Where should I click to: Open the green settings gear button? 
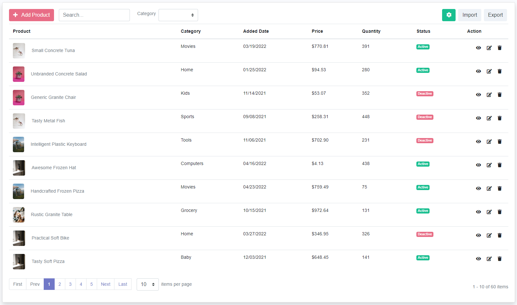pyautogui.click(x=449, y=15)
